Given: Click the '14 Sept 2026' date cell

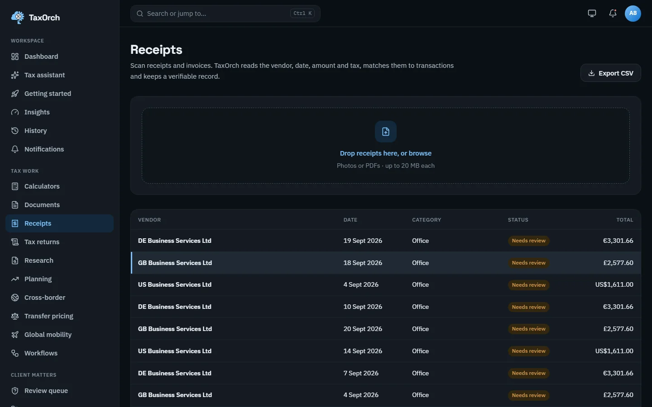Looking at the screenshot, I should 363,351.
